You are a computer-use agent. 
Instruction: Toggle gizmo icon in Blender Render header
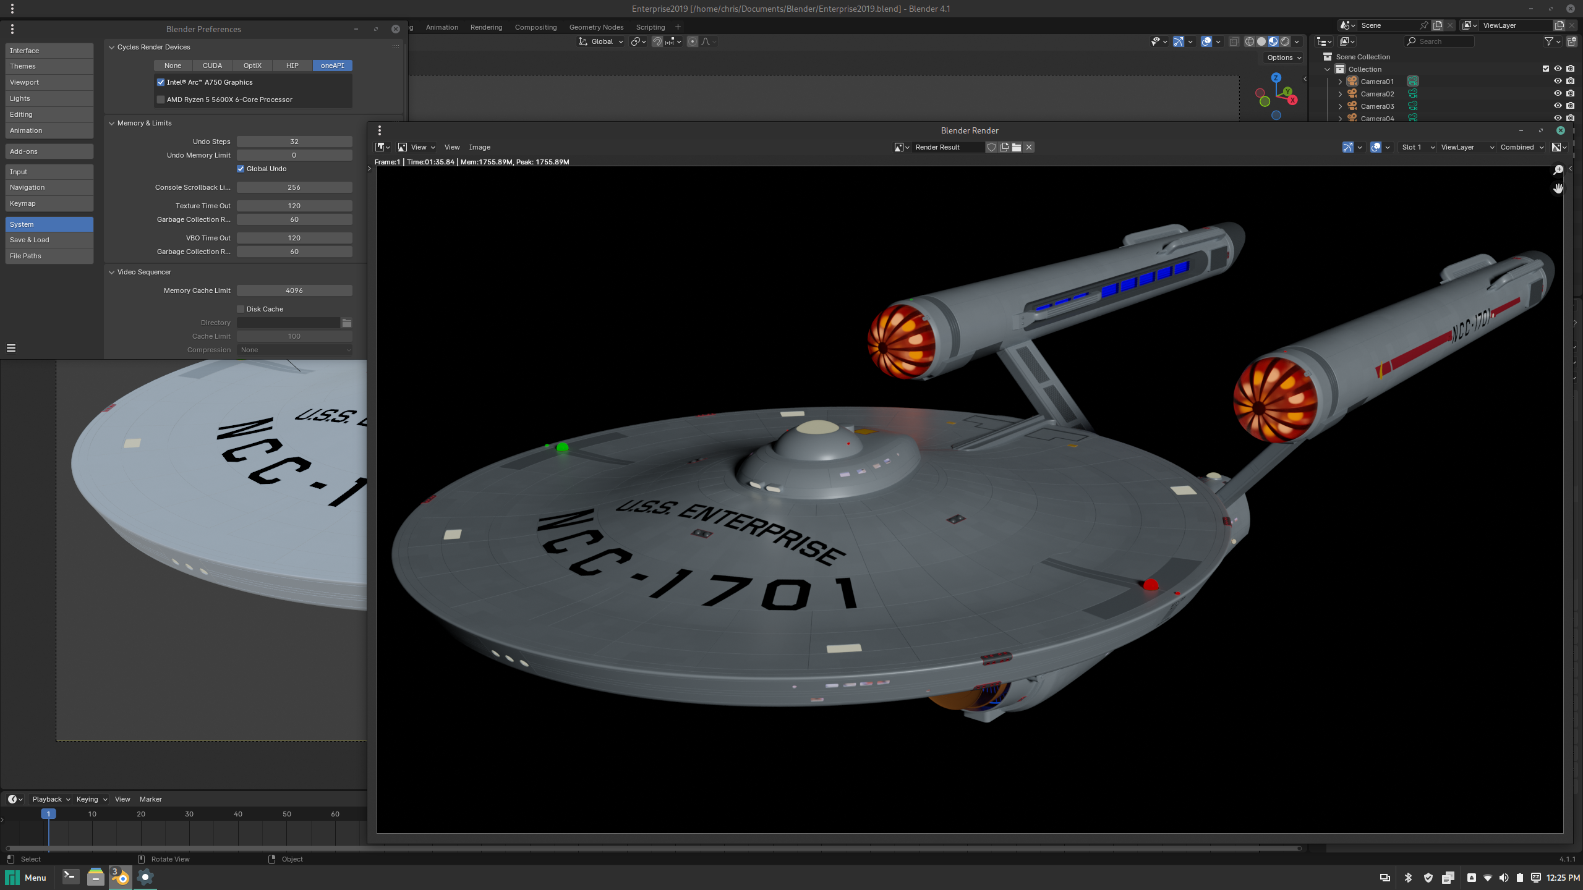pyautogui.click(x=1348, y=147)
